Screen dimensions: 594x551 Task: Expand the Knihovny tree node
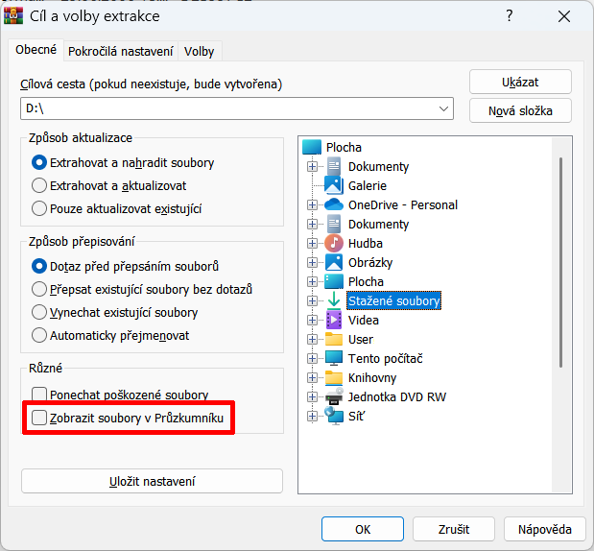[x=312, y=377]
